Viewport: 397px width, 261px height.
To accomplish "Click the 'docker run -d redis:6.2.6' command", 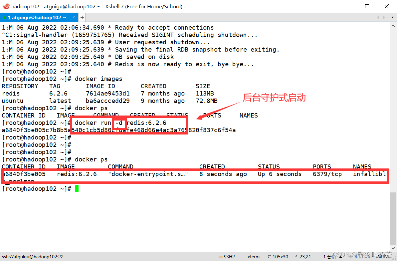I will [120, 123].
